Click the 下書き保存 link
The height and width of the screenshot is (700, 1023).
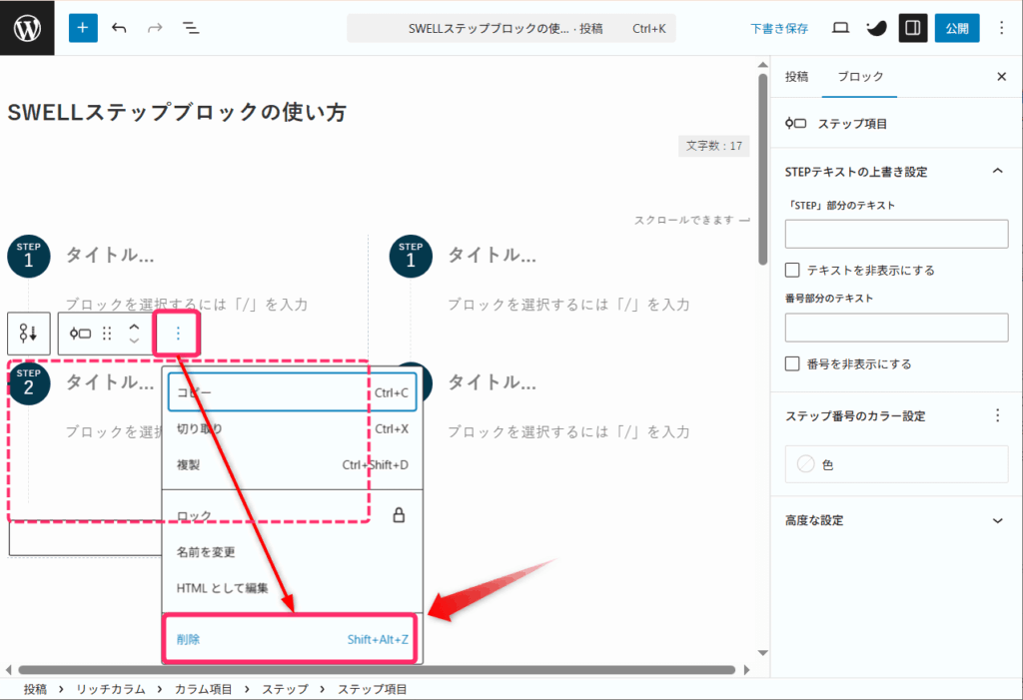pyautogui.click(x=779, y=29)
